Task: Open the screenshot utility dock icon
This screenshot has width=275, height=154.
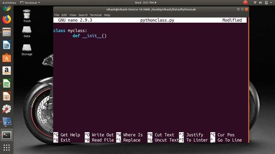Action: click(7, 121)
